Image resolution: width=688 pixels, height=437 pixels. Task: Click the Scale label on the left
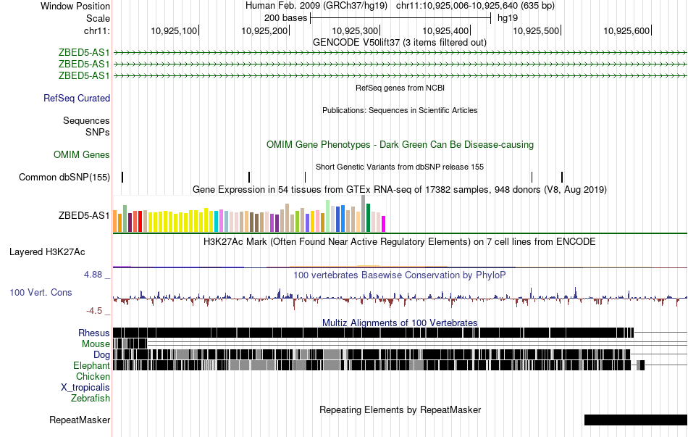click(x=98, y=18)
